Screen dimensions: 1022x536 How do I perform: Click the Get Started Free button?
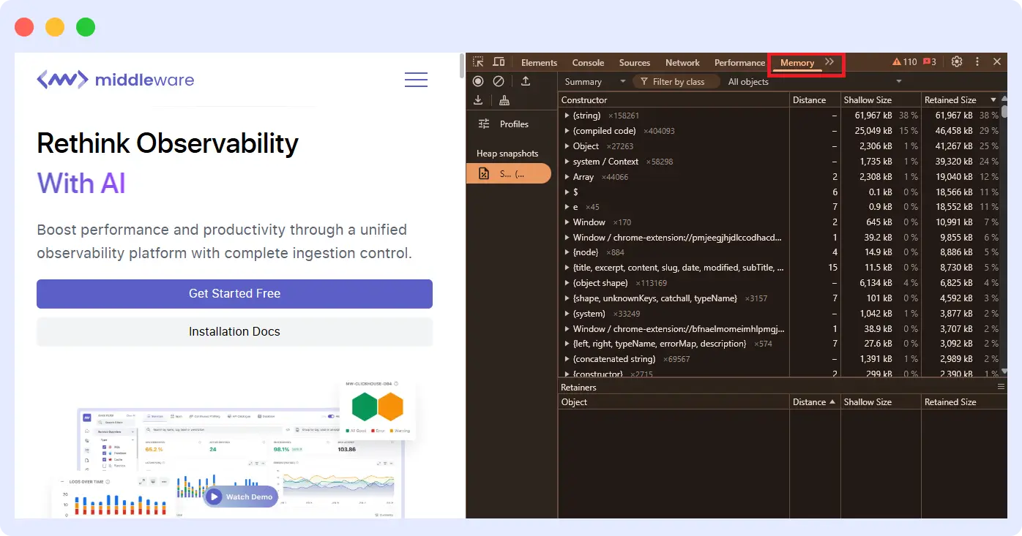coord(234,294)
